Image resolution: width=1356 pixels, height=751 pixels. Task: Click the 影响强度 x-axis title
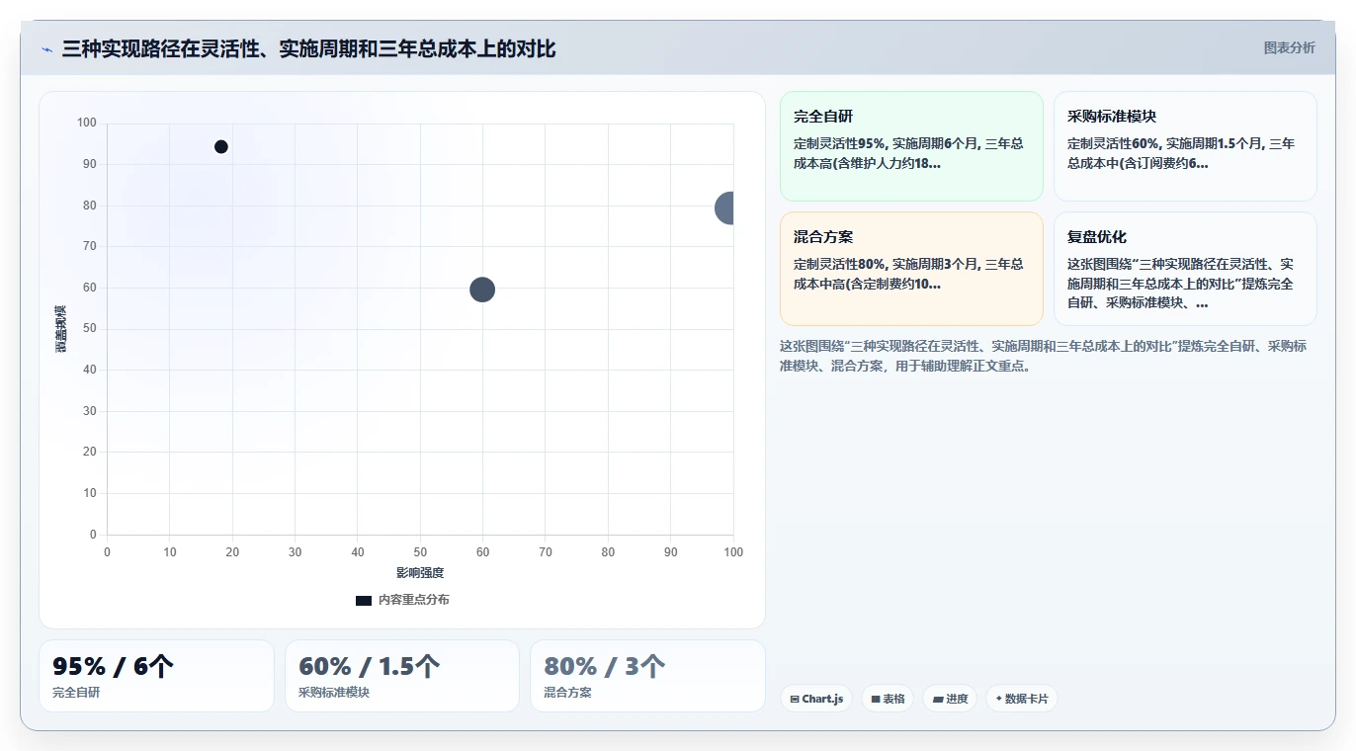pos(420,573)
